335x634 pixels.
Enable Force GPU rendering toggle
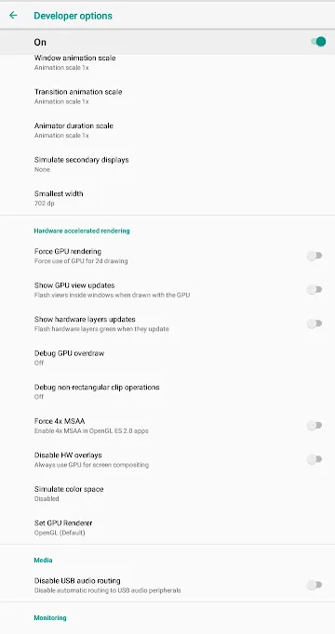[315, 256]
